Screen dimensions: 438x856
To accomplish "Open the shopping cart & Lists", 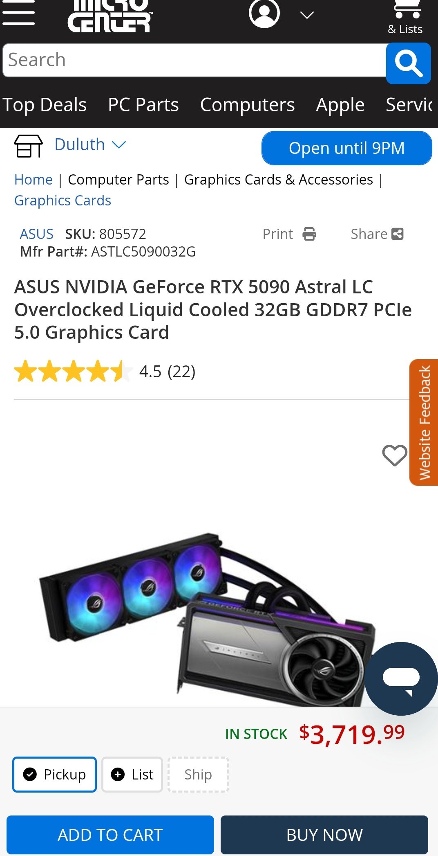I will [405, 18].
